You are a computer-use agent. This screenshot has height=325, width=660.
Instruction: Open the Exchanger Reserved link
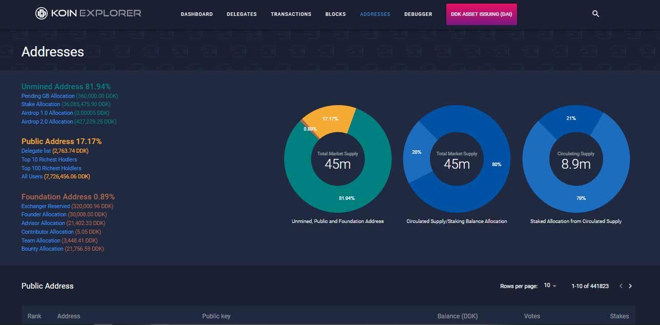tap(46, 206)
